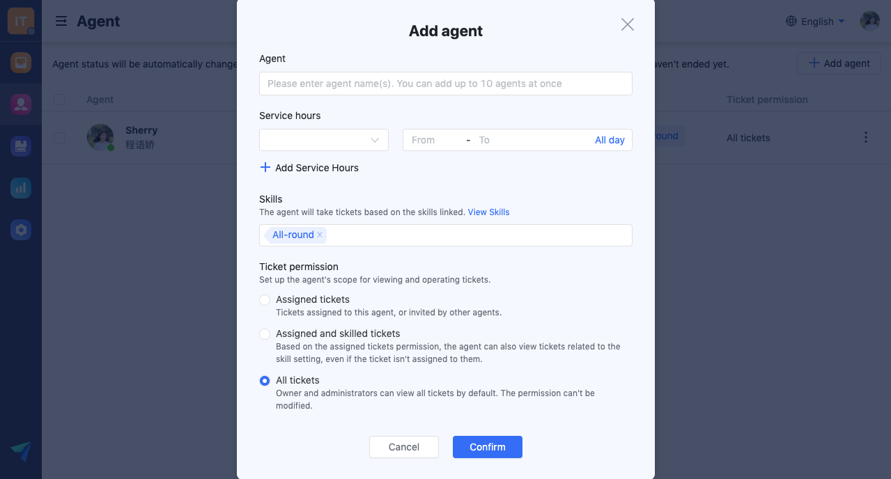
Task: Open the settings hexagon sidebar icon
Action: [x=21, y=230]
